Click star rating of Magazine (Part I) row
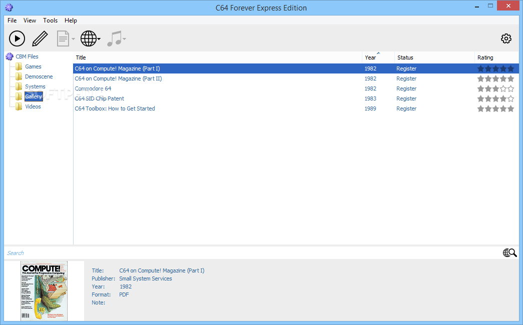Screen dimensions: 523x325 coord(495,68)
